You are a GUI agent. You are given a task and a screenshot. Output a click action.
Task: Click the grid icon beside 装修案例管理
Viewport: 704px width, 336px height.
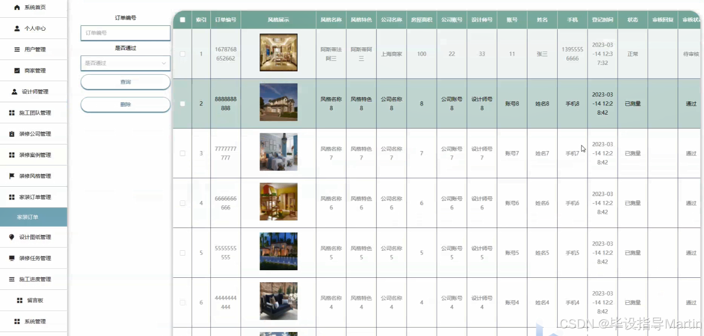tap(12, 155)
